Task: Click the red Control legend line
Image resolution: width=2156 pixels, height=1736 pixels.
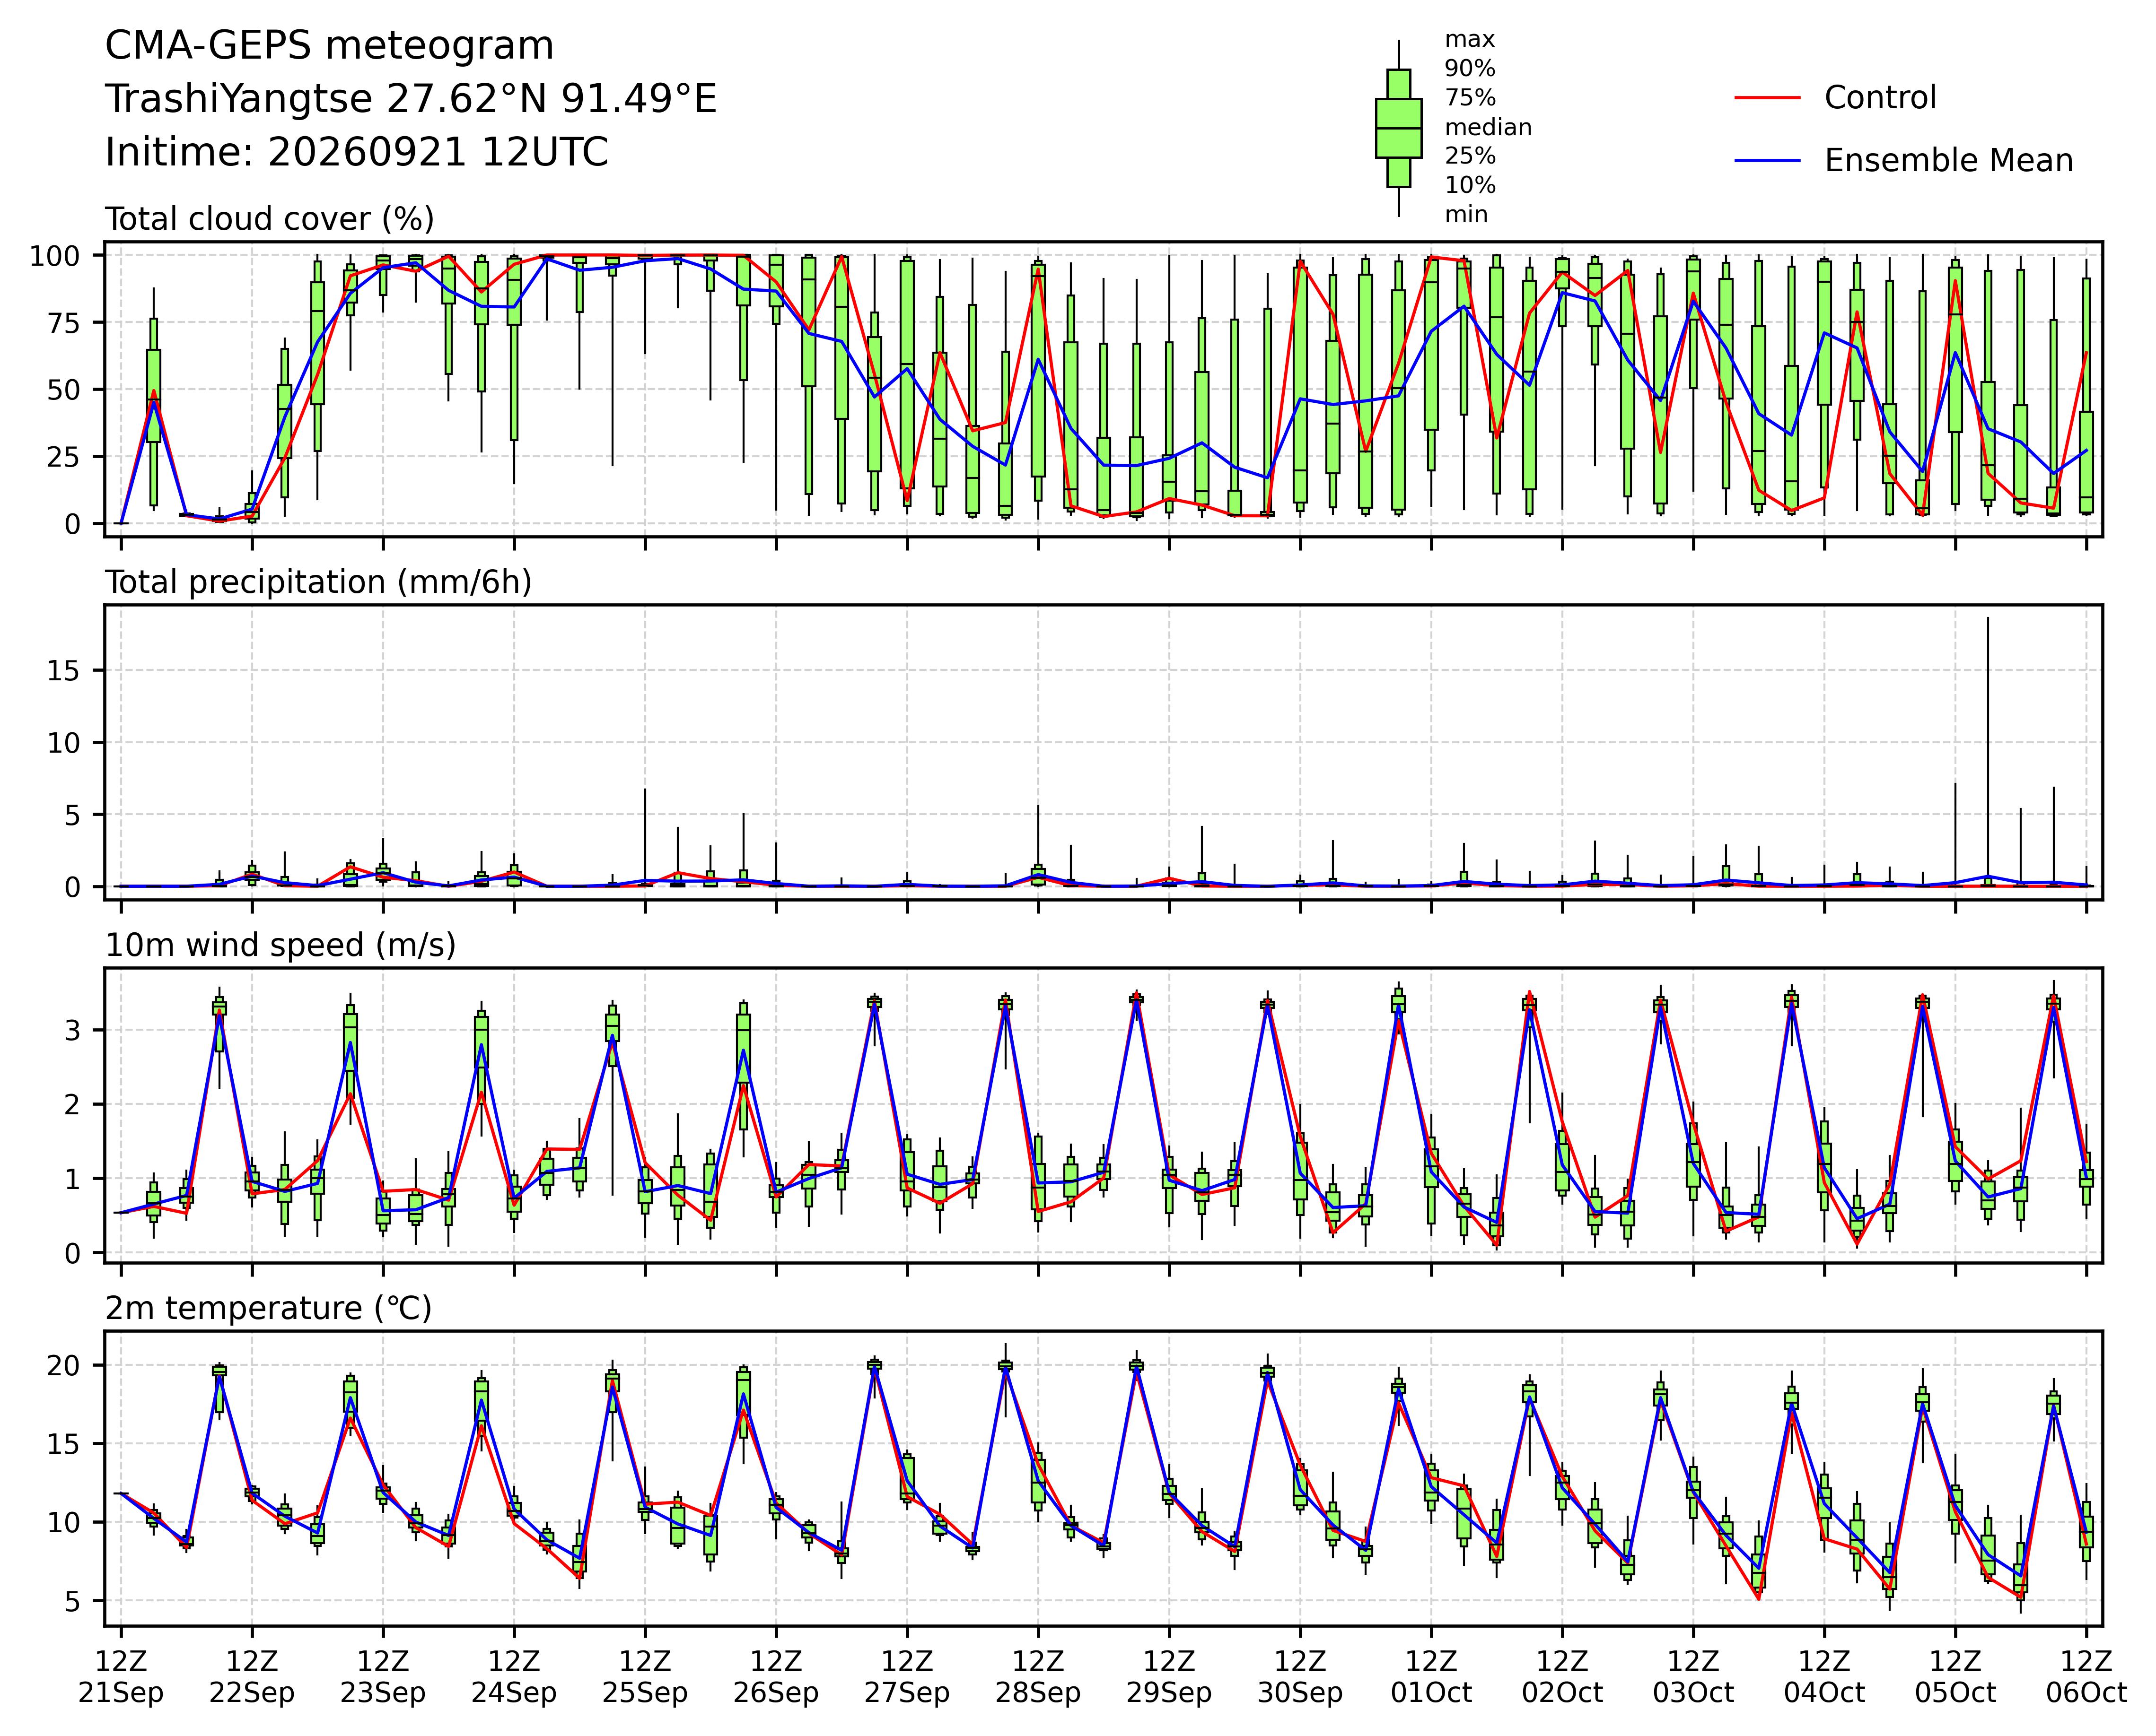Action: pyautogui.click(x=1767, y=98)
